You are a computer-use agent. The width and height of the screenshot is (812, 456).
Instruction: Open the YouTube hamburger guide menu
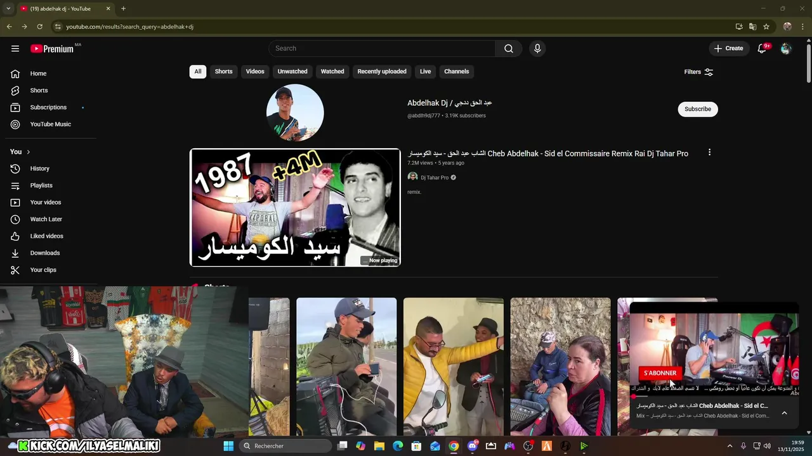(15, 49)
